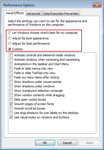Click the Cancel button
This screenshot has height=150, width=104.
(x=67, y=143)
